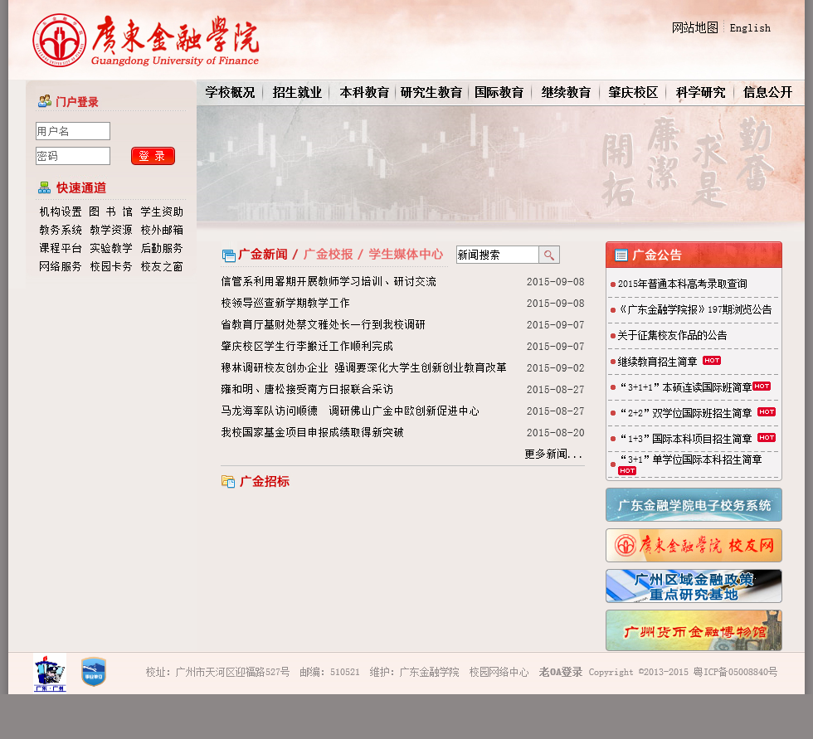Open news 马龙海率队访问顺德

pyautogui.click(x=350, y=411)
